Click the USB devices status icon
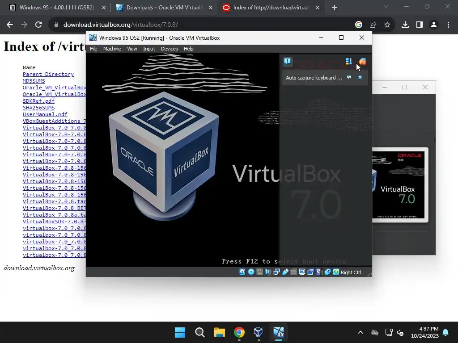458x343 pixels. (x=285, y=272)
